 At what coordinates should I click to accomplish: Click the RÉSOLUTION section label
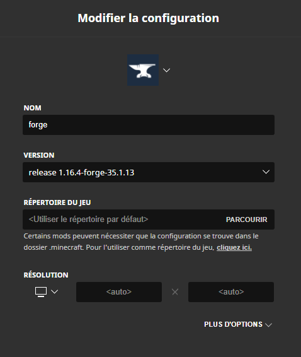pos(46,275)
